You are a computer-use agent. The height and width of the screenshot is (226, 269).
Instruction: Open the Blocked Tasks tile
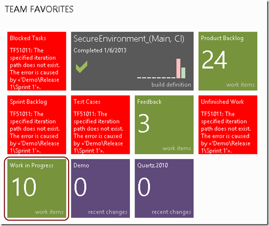(37, 61)
